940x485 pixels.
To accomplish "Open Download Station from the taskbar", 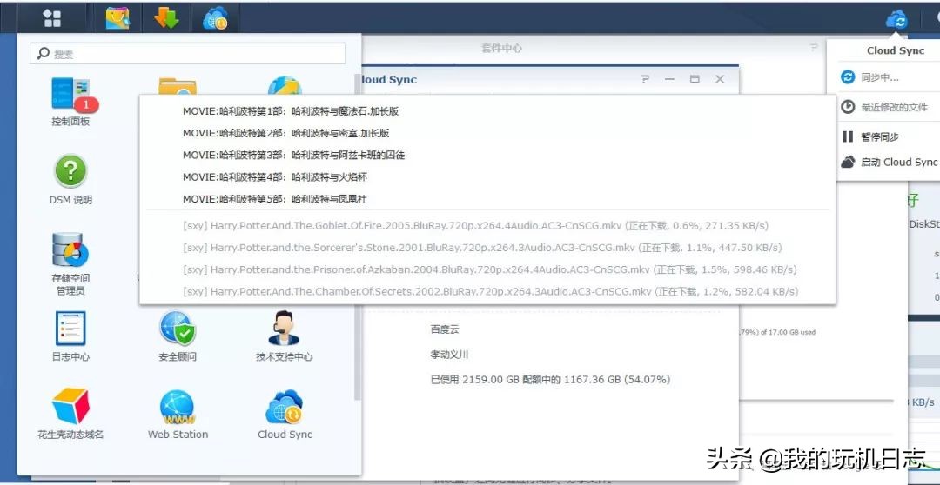I will (166, 17).
